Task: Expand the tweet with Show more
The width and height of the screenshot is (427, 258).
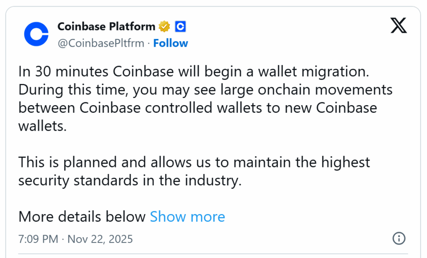Action: 187,217
